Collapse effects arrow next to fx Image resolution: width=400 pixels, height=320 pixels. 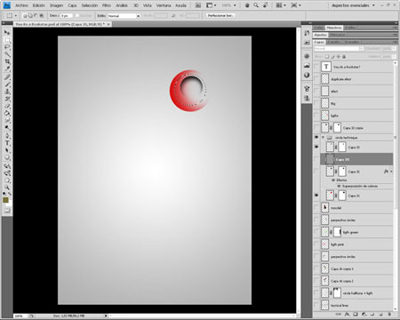[x=391, y=172]
